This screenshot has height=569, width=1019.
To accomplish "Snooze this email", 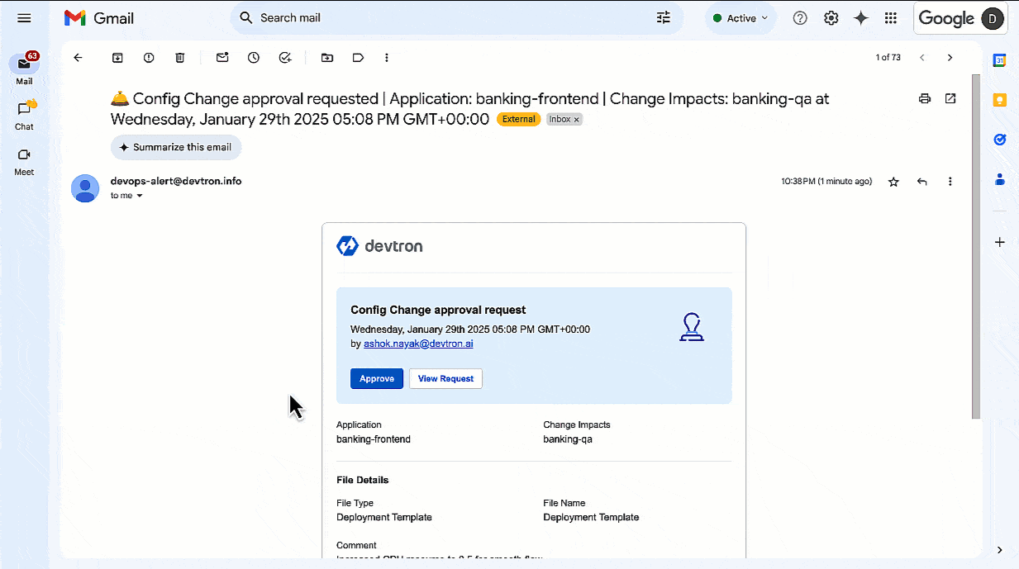I will [254, 58].
